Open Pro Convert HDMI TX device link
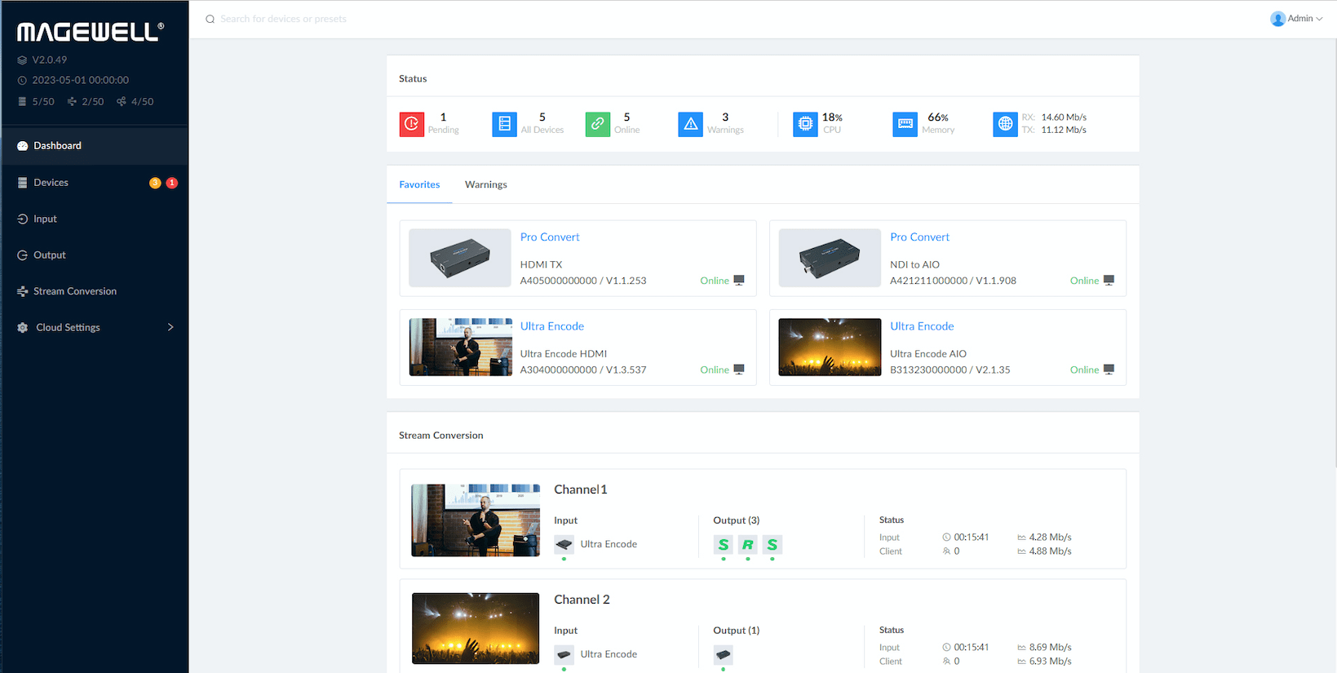Viewport: 1337px width, 673px height. [550, 237]
